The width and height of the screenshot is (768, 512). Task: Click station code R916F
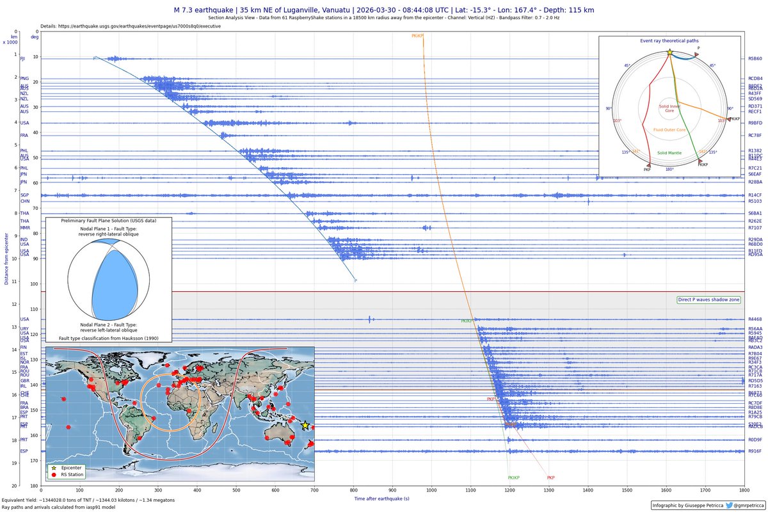pyautogui.click(x=755, y=451)
